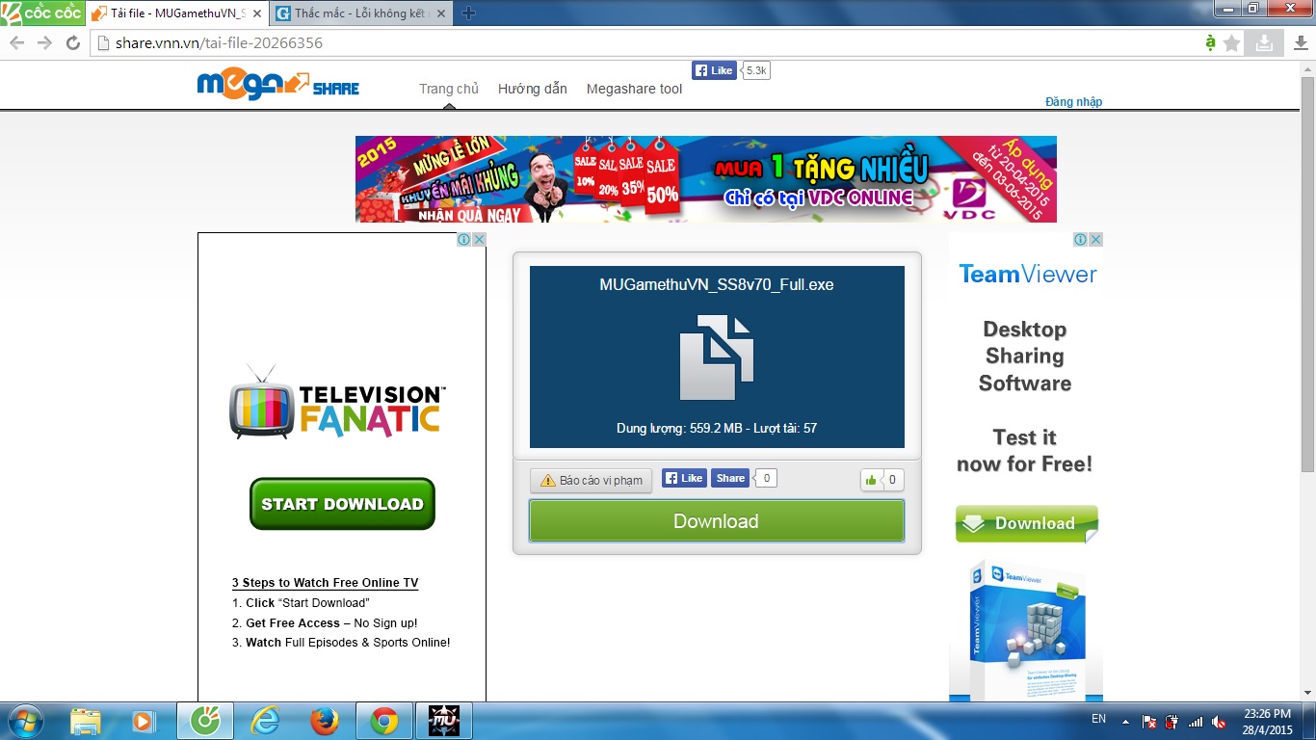Open the downloads arrow at the toolbar end
The width and height of the screenshot is (1316, 740).
(1300, 42)
